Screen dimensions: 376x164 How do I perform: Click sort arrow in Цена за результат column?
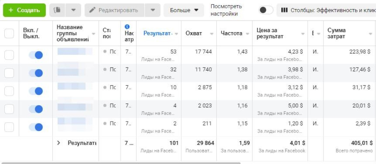302,34
